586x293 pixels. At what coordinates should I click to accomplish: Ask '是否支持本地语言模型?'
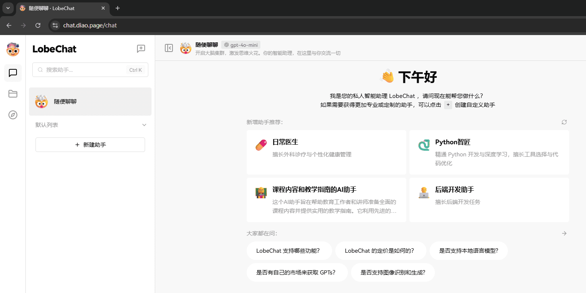click(x=469, y=251)
